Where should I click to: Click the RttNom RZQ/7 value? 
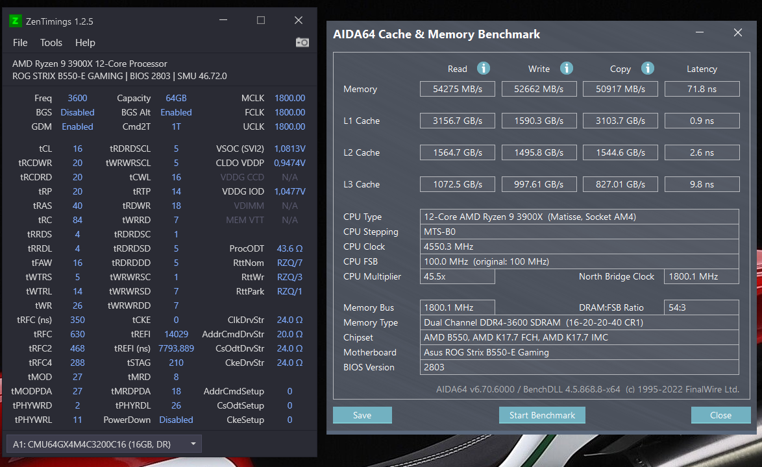tap(289, 263)
